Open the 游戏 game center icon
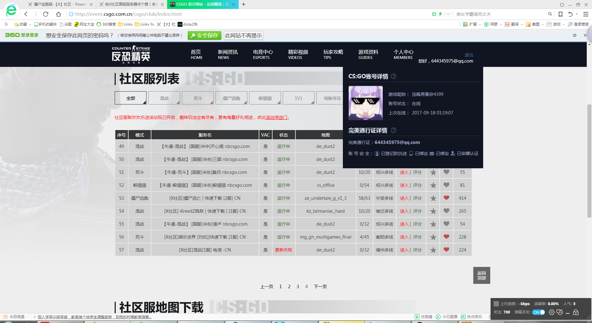 (549, 24)
